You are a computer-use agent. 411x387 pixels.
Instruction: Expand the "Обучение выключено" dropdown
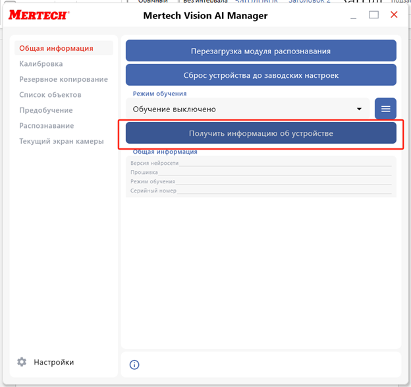[248, 109]
